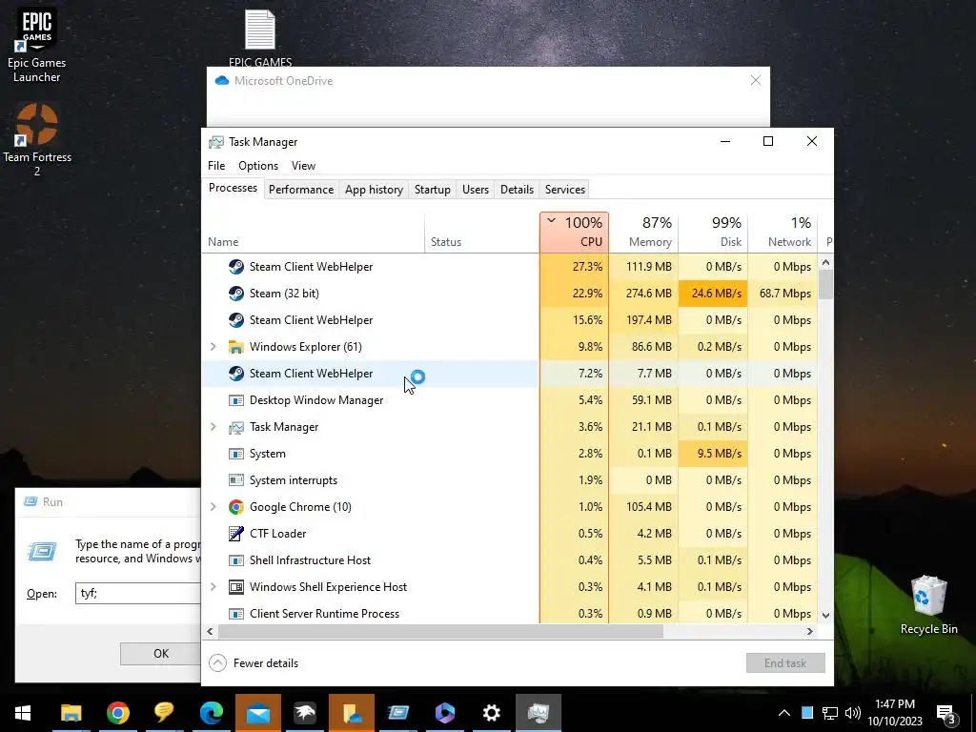Click the Windows Explorer (61) folder icon
Image resolution: width=976 pixels, height=732 pixels.
236,347
